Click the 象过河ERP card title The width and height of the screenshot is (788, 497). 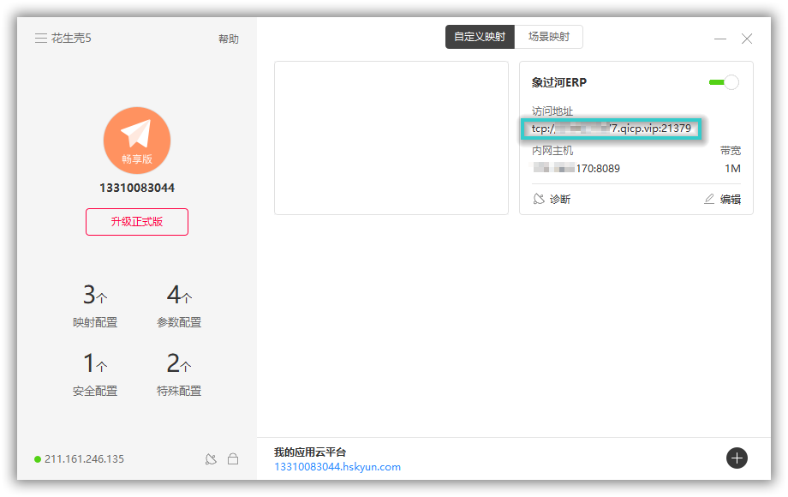pyautogui.click(x=558, y=82)
